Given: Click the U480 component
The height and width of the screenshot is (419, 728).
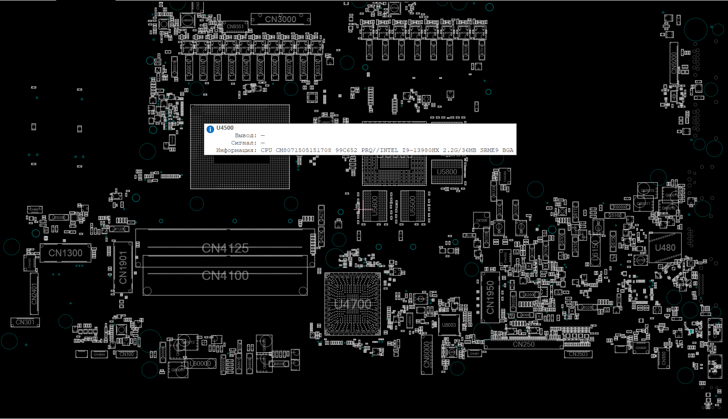Looking at the screenshot, I should [x=665, y=248].
